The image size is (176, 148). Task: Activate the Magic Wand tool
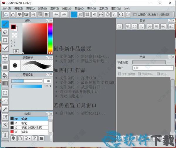[5, 109]
